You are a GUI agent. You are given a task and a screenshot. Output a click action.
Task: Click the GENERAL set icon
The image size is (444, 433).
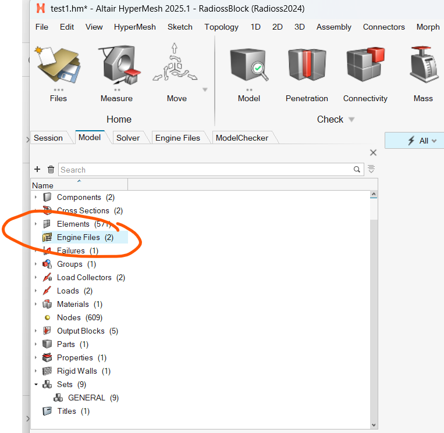(x=58, y=398)
